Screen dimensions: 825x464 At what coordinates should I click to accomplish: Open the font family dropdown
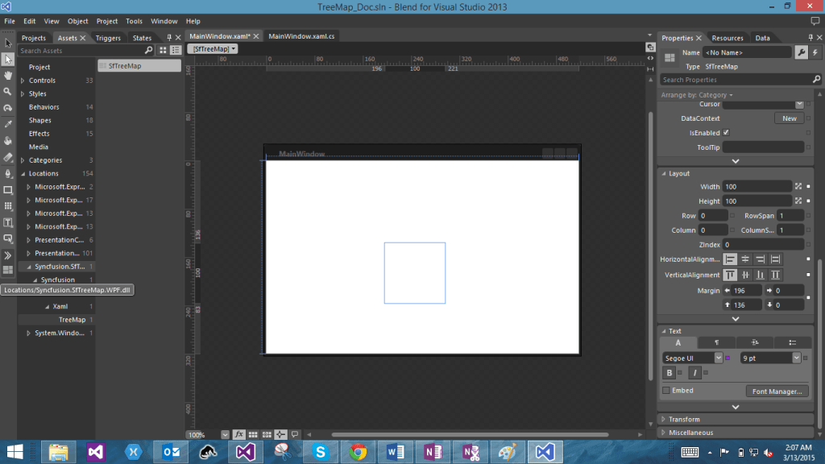click(x=718, y=358)
